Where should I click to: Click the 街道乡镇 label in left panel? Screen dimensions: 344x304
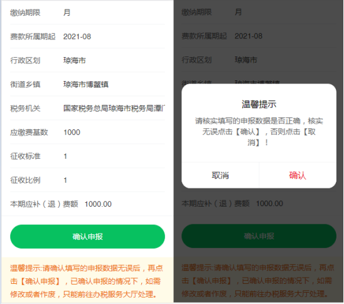pyautogui.click(x=25, y=84)
